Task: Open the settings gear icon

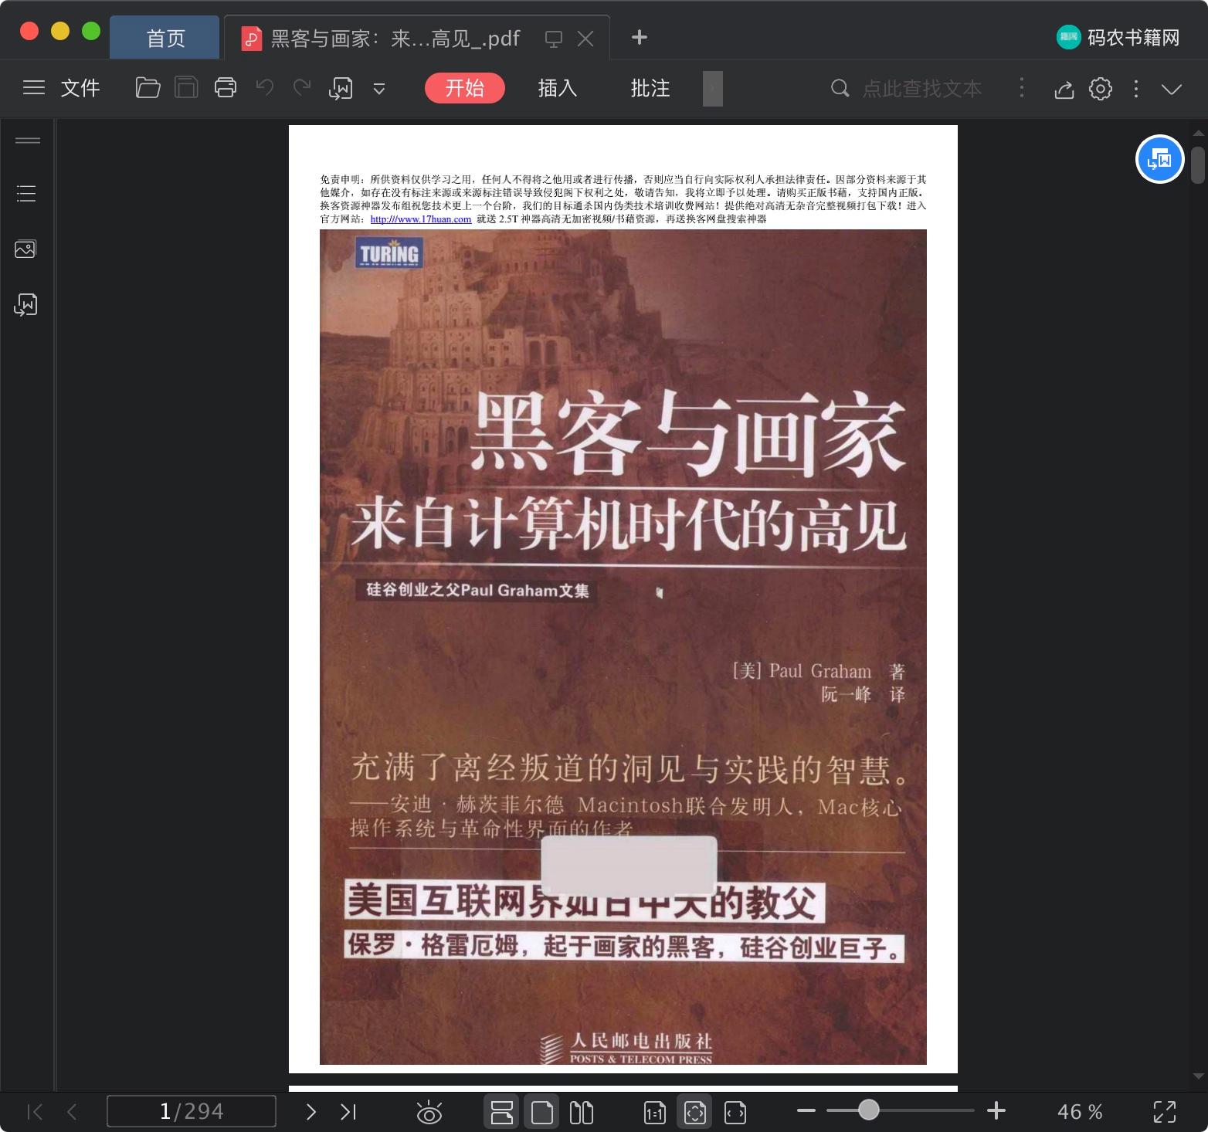Action: pyautogui.click(x=1101, y=89)
